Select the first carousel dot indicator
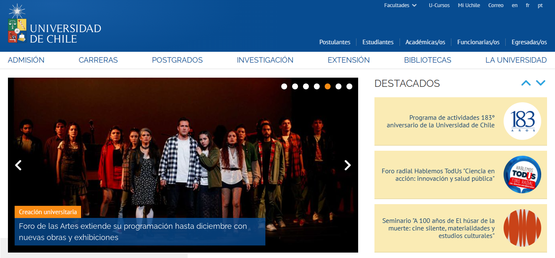Image resolution: width=555 pixels, height=258 pixels. pyautogui.click(x=284, y=86)
